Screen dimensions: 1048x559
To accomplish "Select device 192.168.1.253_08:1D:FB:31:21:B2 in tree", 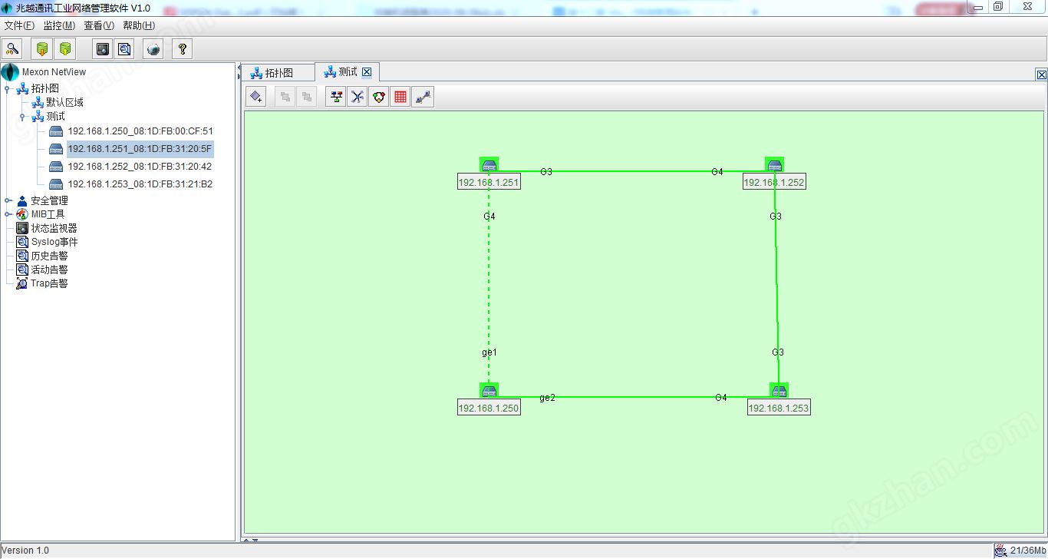I will 140,184.
